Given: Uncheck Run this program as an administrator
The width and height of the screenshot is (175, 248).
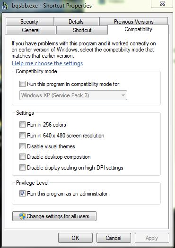Looking at the screenshot, I should (22, 193).
